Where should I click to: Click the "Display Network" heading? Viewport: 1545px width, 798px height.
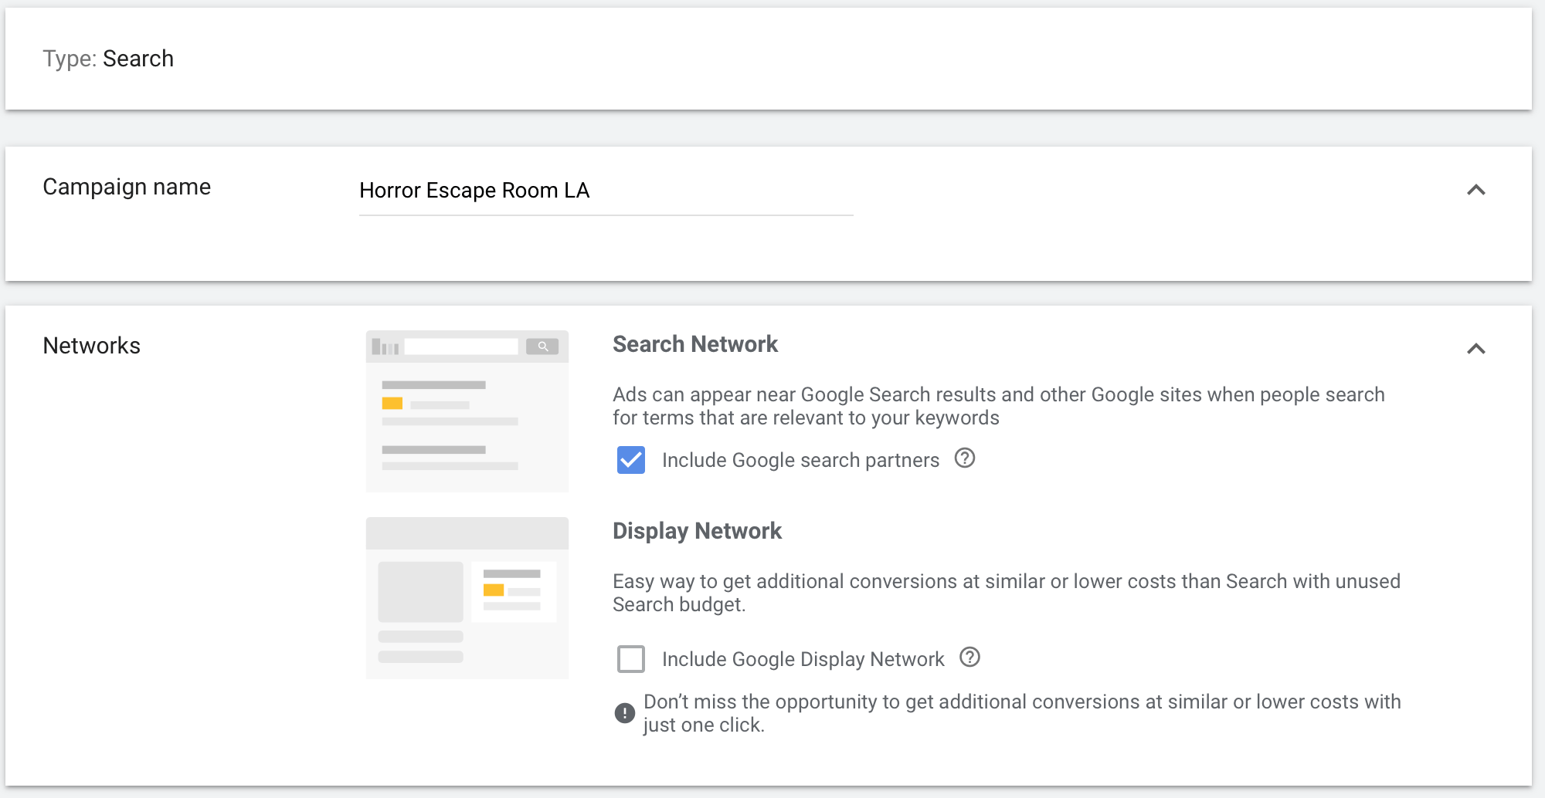point(697,531)
